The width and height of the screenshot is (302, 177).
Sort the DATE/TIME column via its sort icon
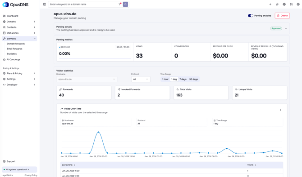tap(74, 165)
